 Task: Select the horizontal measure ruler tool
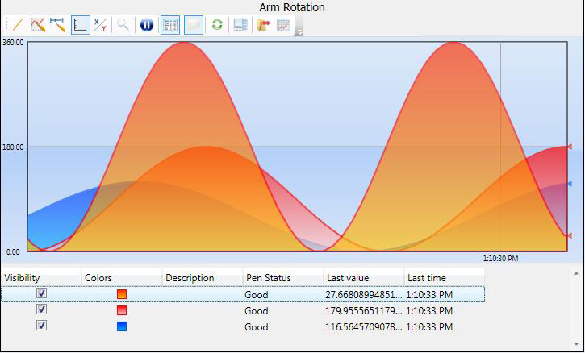coord(57,25)
